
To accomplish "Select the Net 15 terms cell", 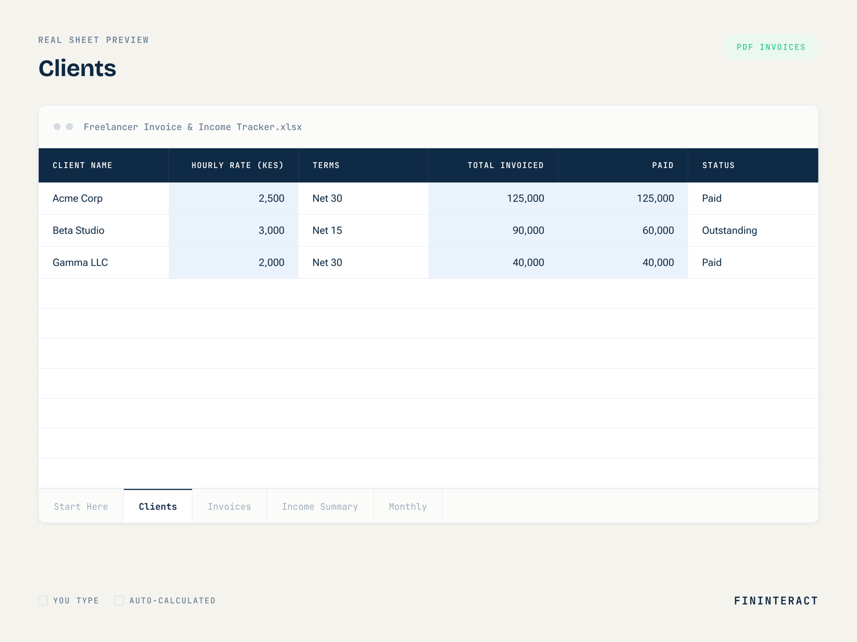I will (x=363, y=231).
